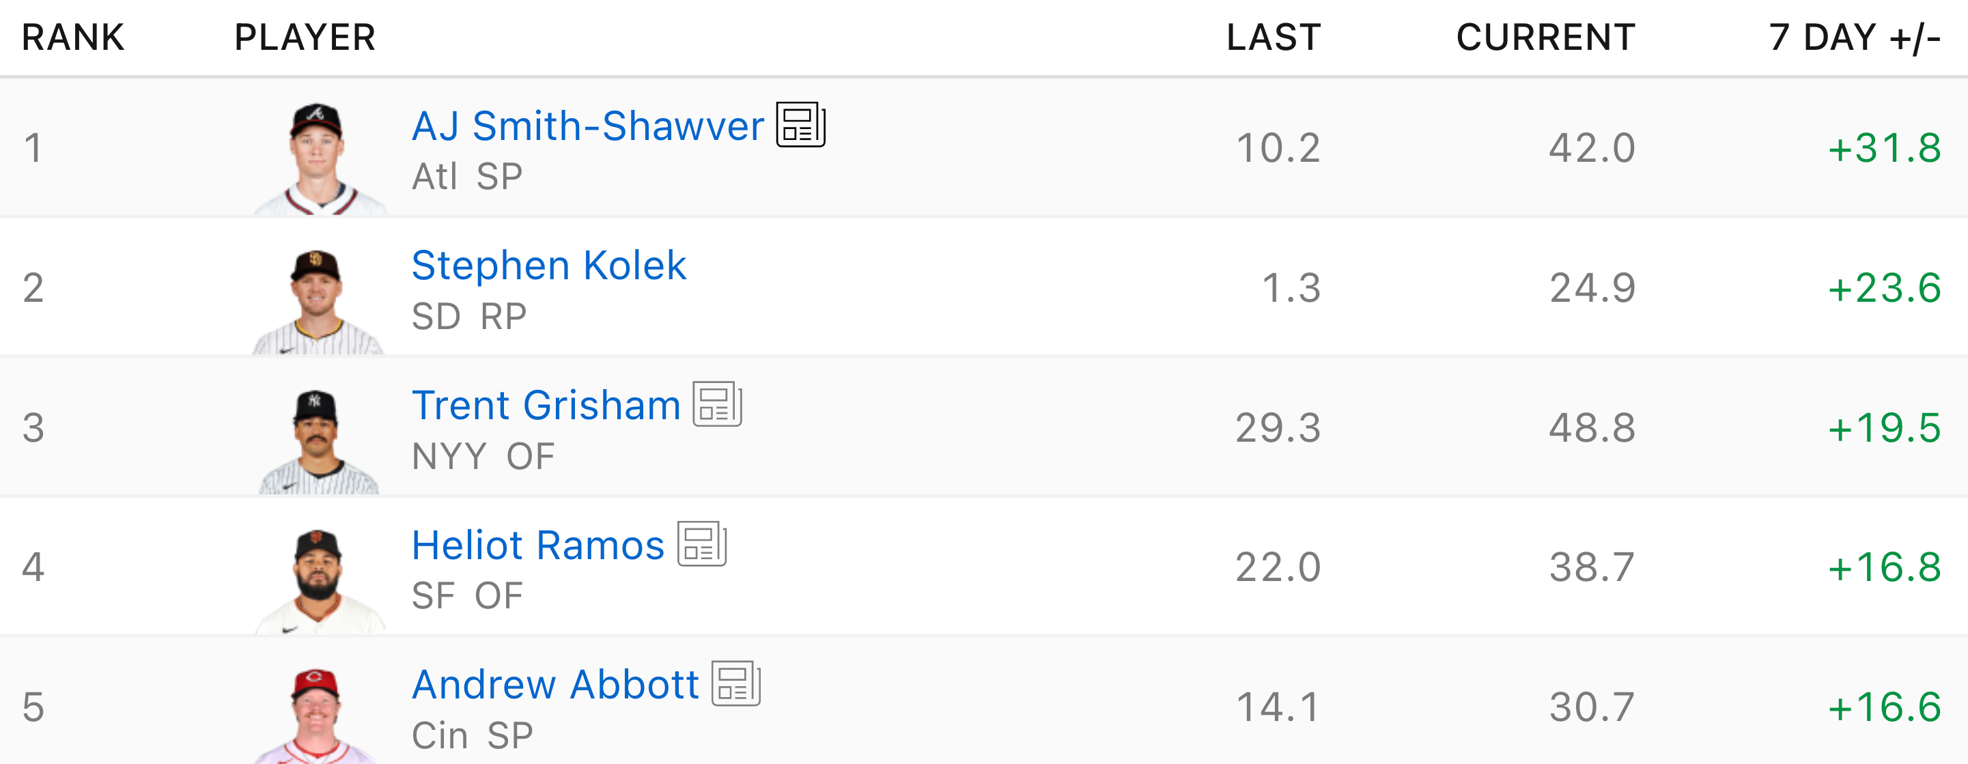Screen dimensions: 1968x764
Task: Open Trent Grisham news notes icon
Action: point(716,404)
